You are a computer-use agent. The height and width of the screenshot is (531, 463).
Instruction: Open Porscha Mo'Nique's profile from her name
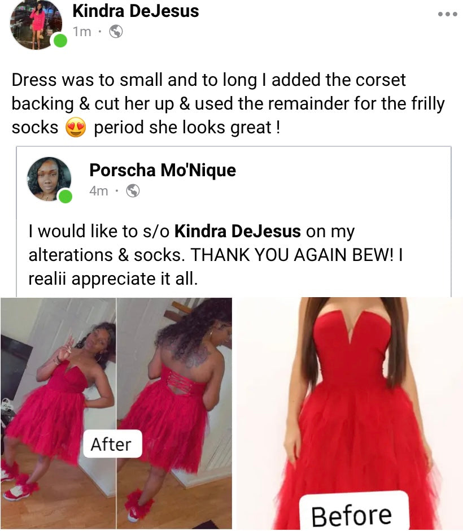click(x=161, y=170)
